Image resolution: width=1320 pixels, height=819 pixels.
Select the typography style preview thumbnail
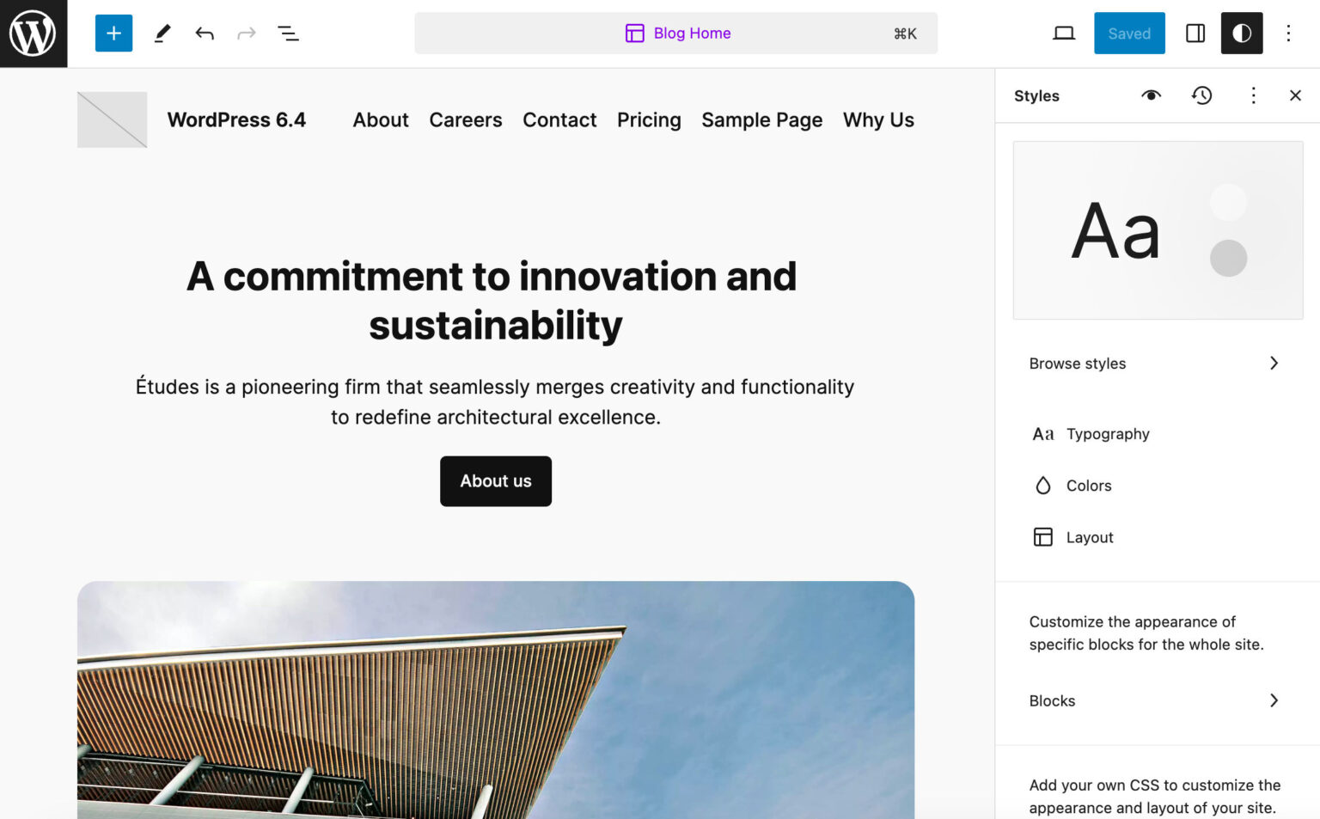click(1158, 229)
